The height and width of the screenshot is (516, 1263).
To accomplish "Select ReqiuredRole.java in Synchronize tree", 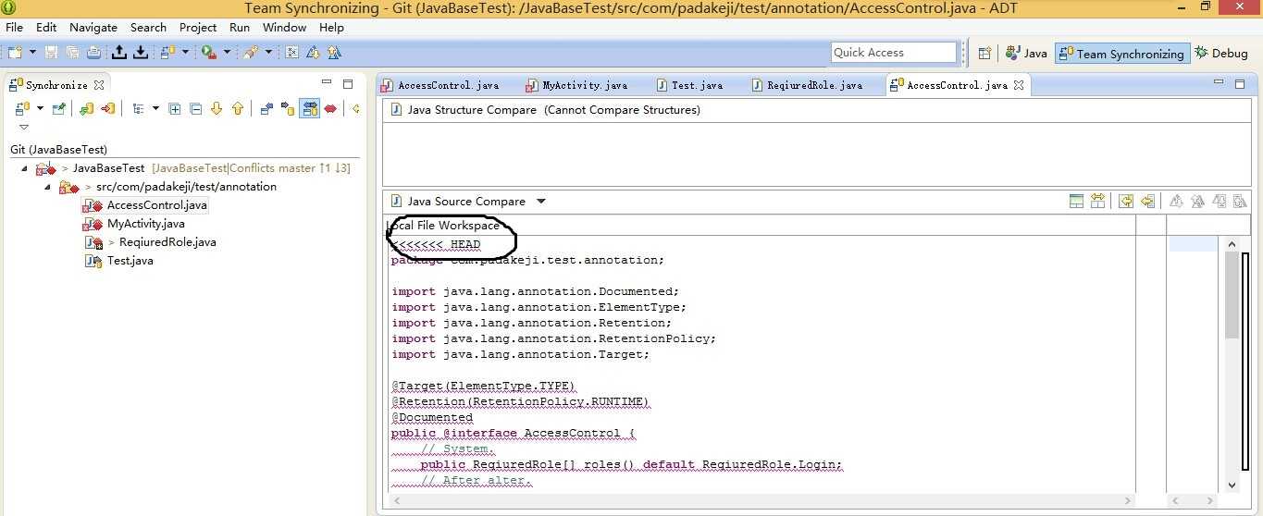I will coord(167,242).
